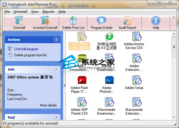The width and height of the screenshot is (179, 128).
Task: Click Delete From List toolbar icon
Action: (x=73, y=23)
